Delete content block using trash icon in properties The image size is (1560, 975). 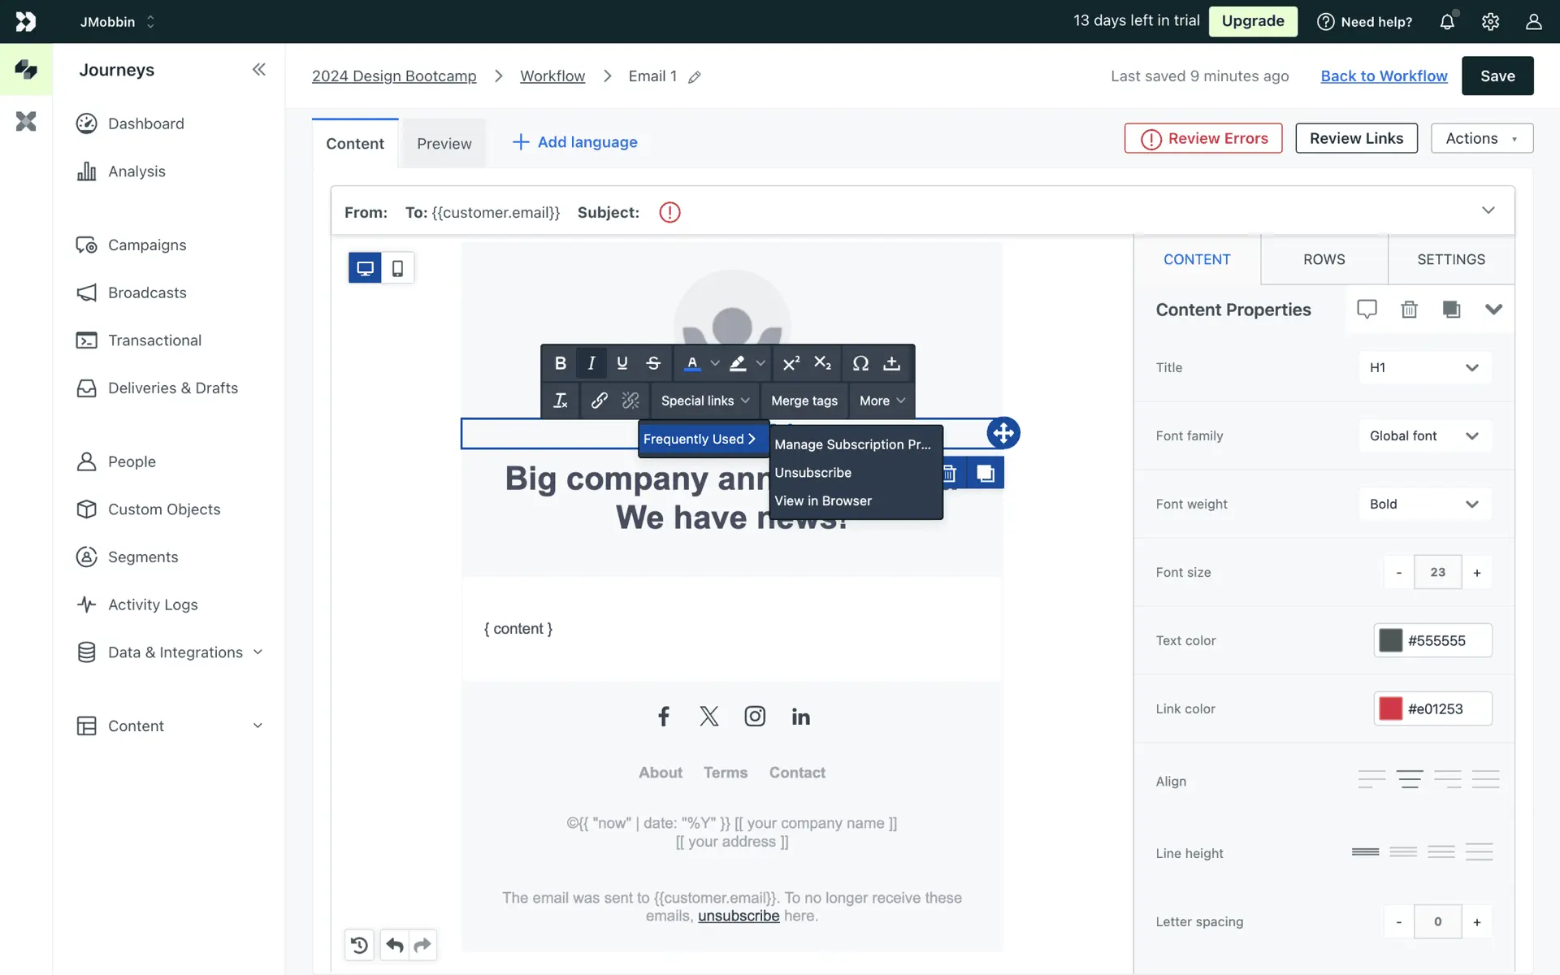point(1409,310)
